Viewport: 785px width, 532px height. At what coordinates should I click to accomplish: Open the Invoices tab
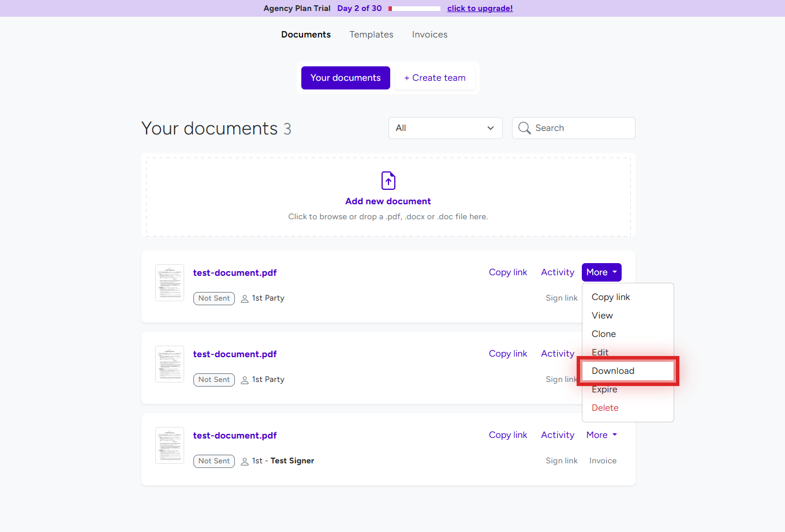[429, 35]
